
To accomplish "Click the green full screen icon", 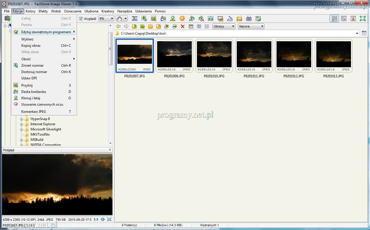I will point(363,19).
